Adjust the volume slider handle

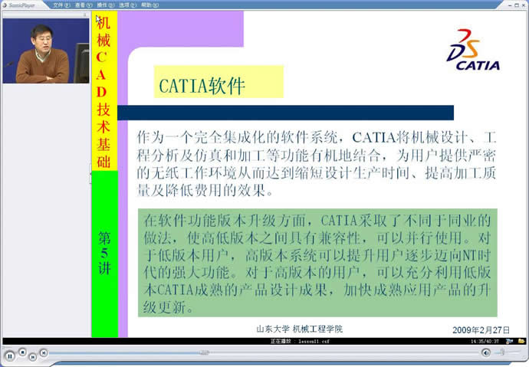[502, 352]
